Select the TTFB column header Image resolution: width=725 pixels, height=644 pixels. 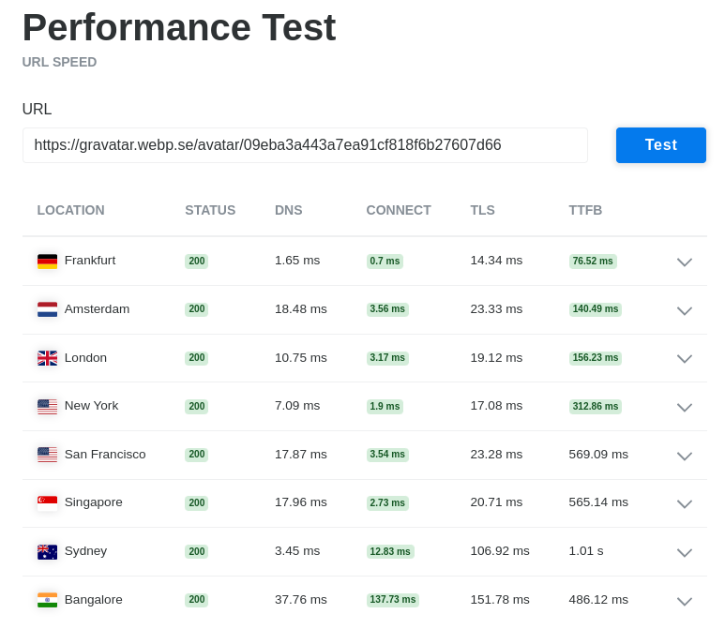pyautogui.click(x=585, y=210)
